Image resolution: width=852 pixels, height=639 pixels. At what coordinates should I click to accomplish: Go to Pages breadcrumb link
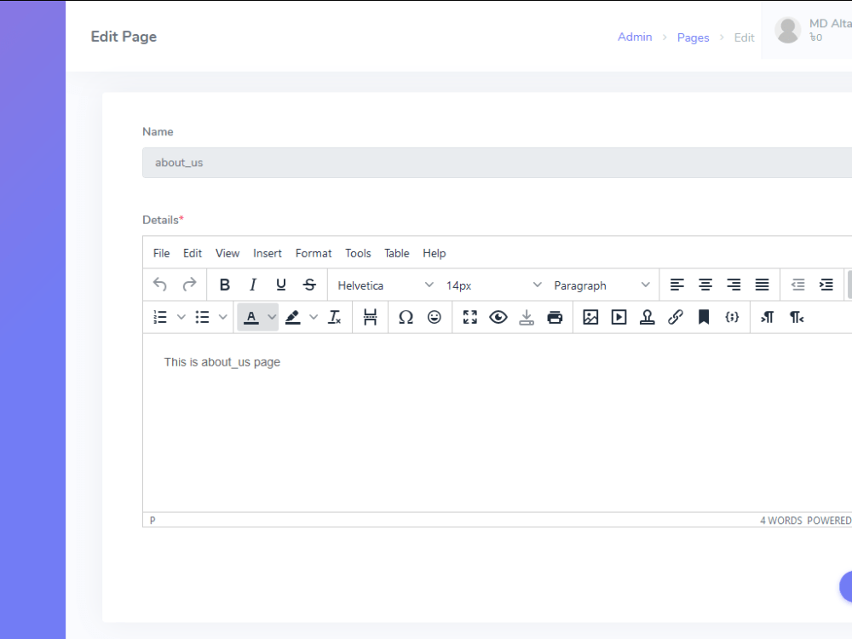tap(693, 37)
